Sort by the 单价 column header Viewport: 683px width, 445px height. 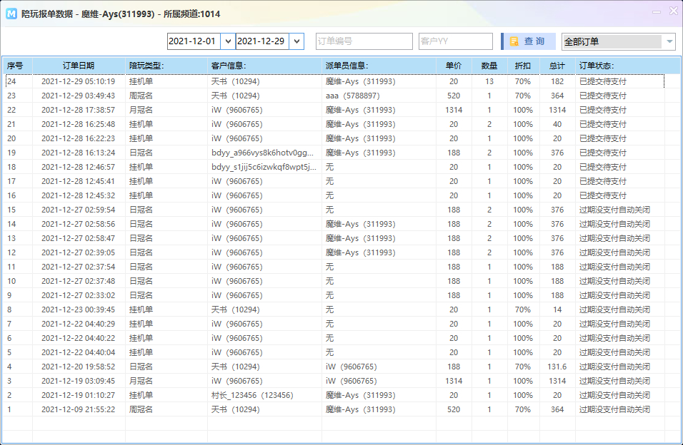(454, 66)
